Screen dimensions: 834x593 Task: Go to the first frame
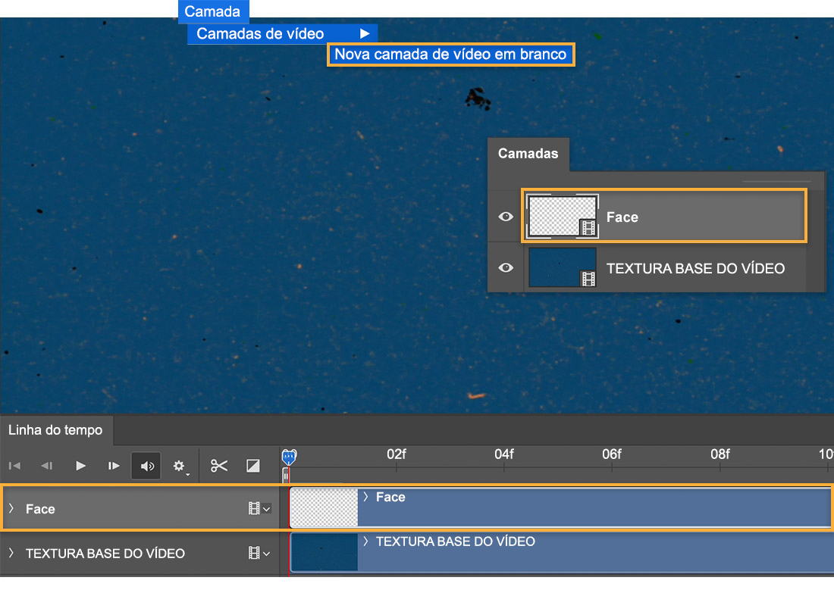pos(15,466)
